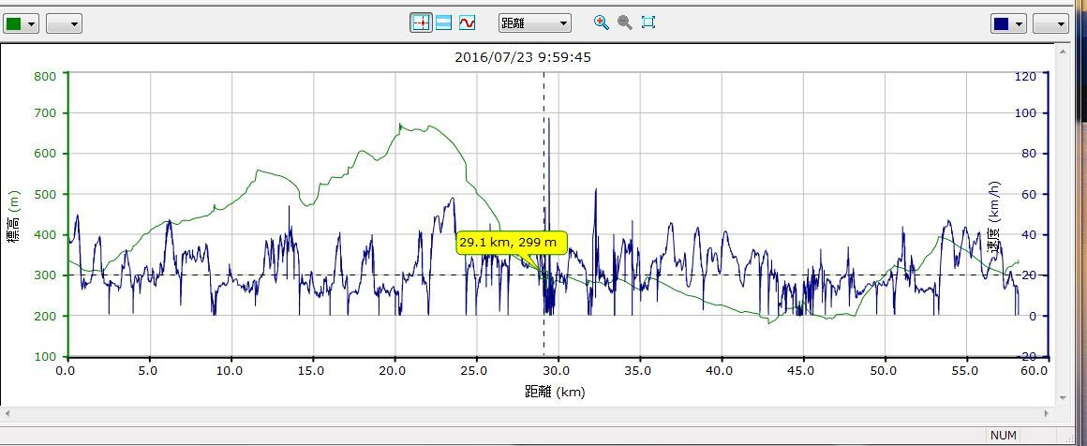Click the vertical scrollbar down arrow
The height and width of the screenshot is (446, 1087).
(1061, 398)
